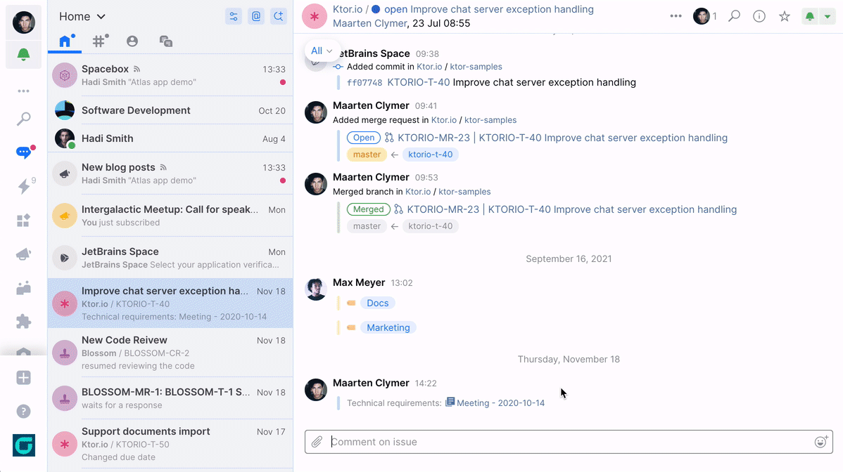Toggle channel notification bell in header
The width and height of the screenshot is (843, 472).
click(810, 17)
